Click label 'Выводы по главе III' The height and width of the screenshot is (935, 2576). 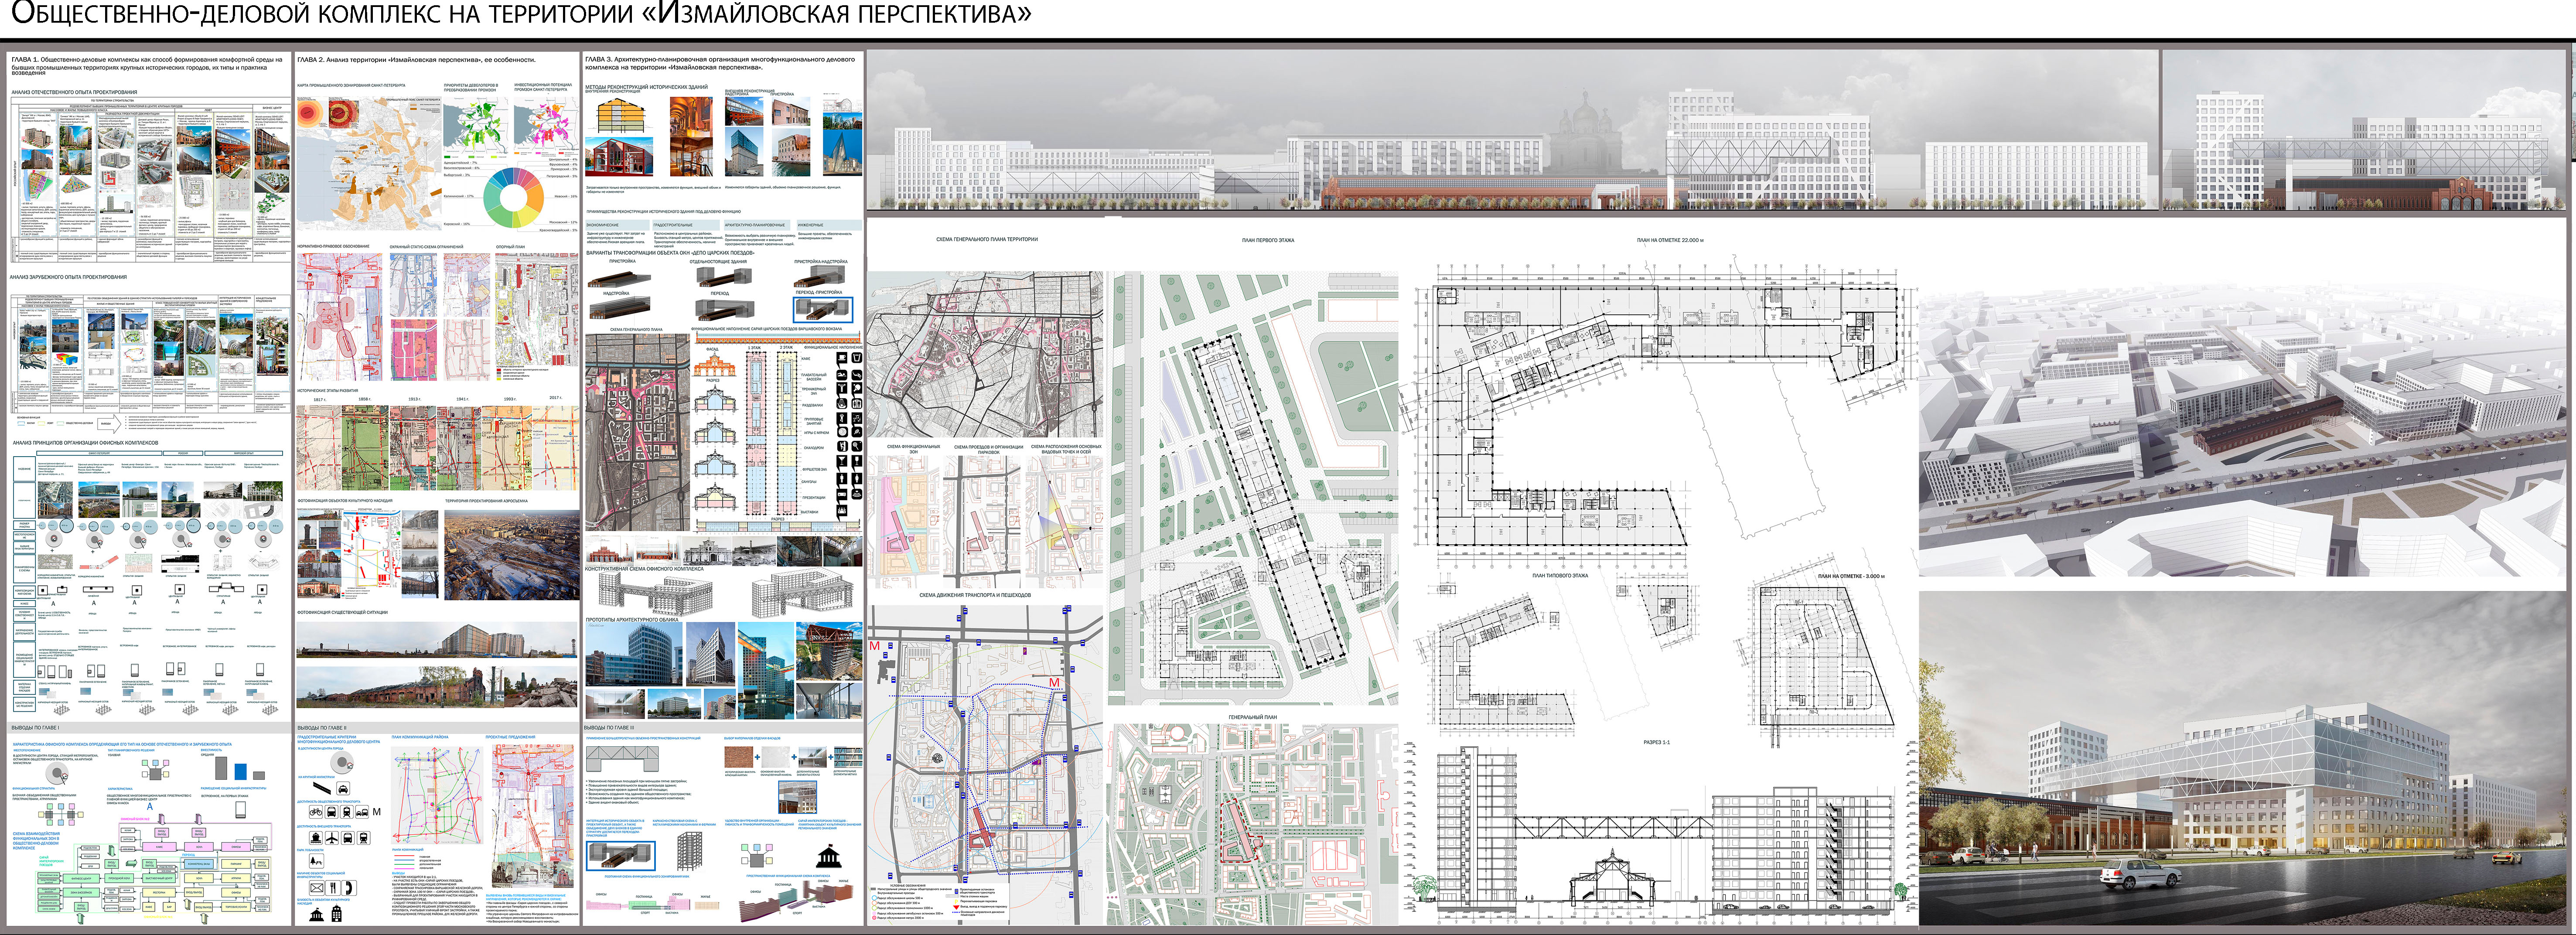click(x=609, y=728)
